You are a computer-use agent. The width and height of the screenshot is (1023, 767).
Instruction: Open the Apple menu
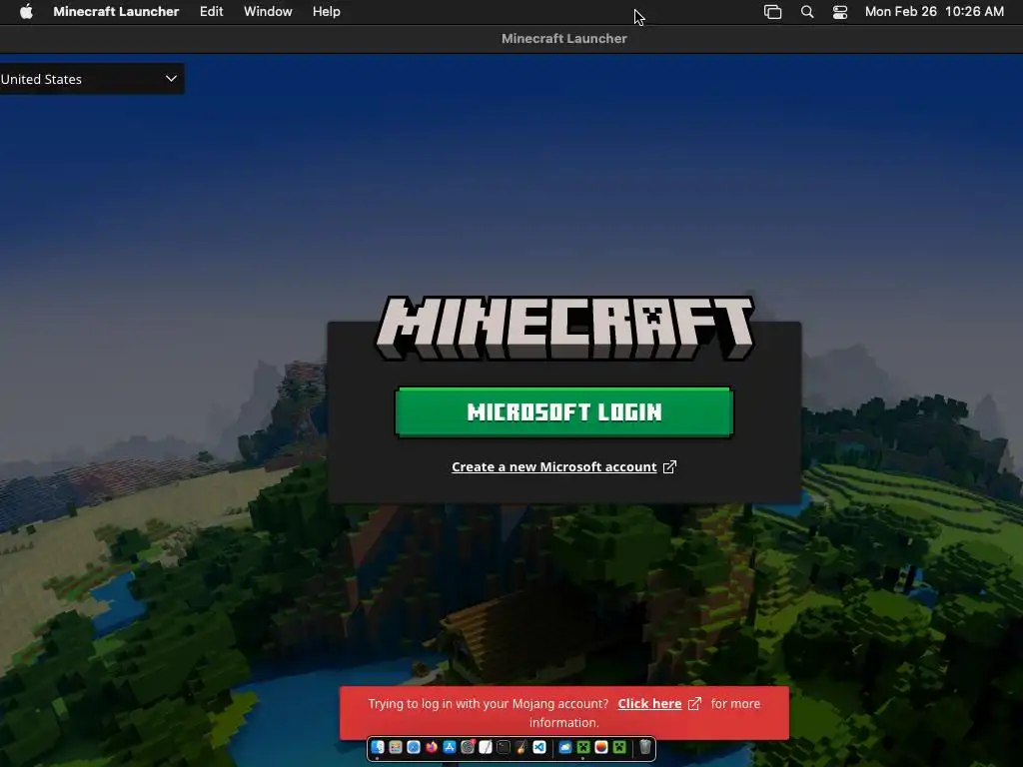(x=26, y=11)
